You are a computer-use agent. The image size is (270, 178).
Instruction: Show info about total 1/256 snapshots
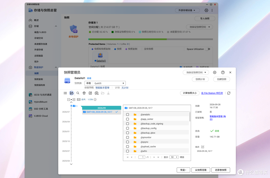coord(95,99)
